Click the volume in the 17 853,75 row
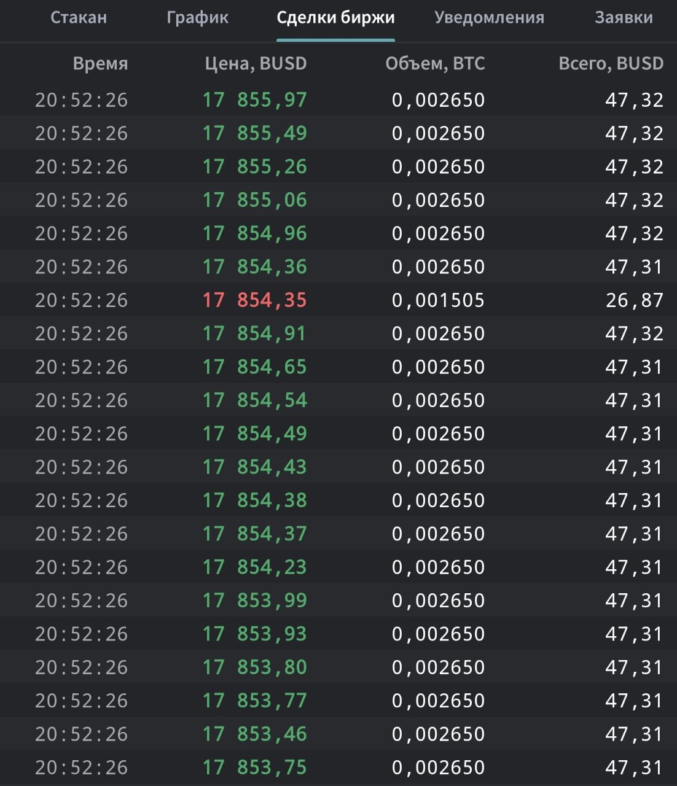Screen dimensions: 677x786 439,767
